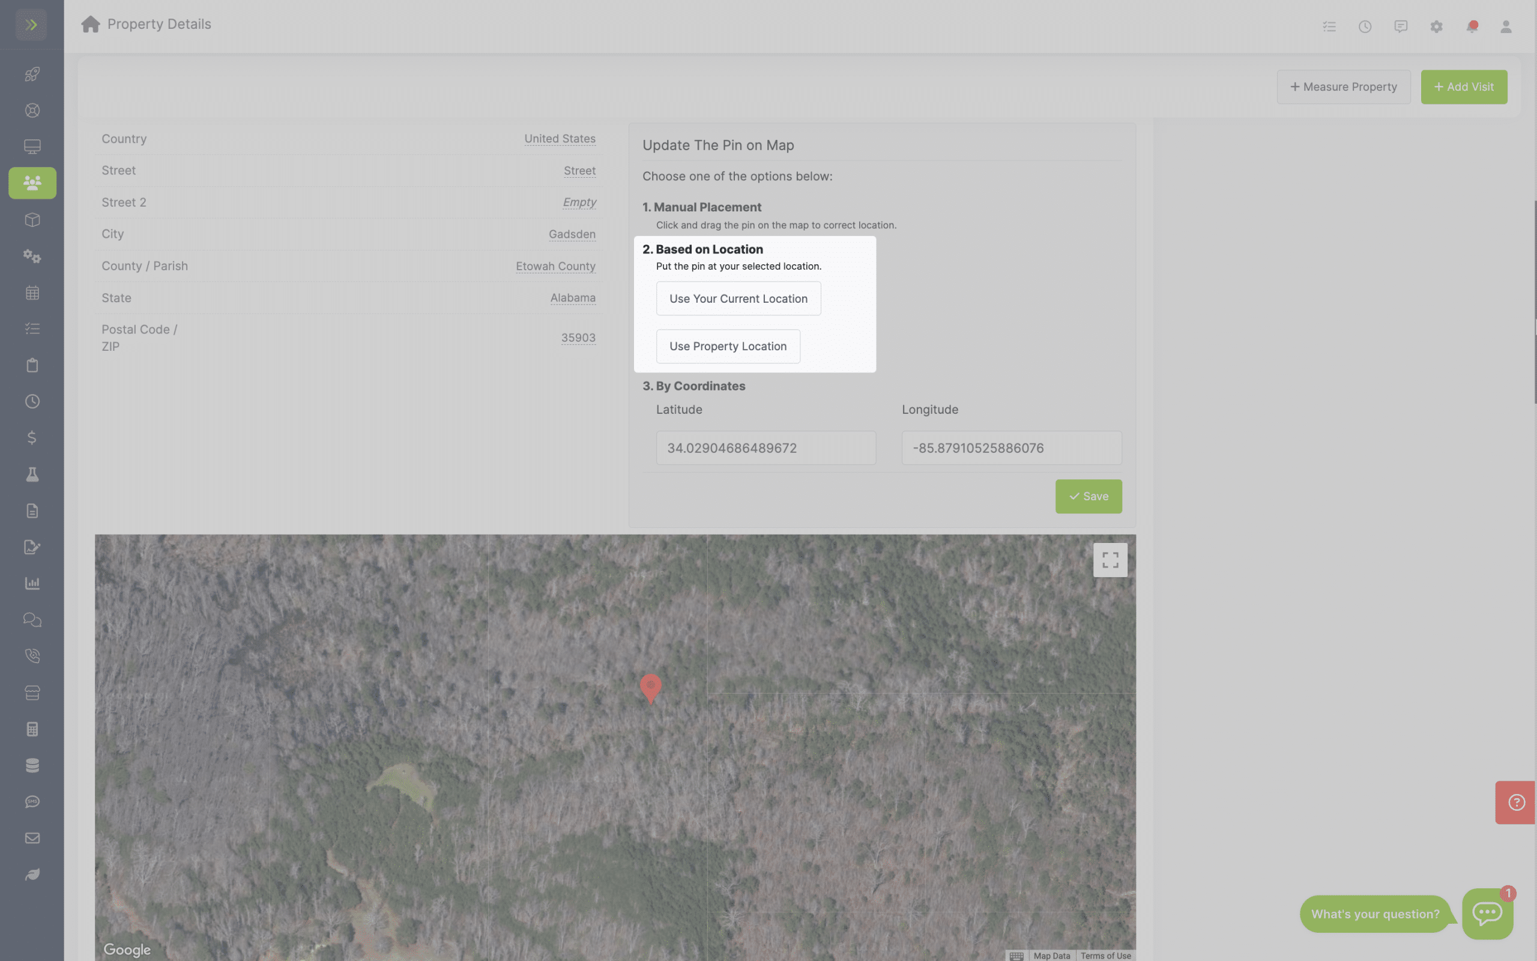Open the clock icon in the sidebar
1537x961 pixels.
coord(32,402)
